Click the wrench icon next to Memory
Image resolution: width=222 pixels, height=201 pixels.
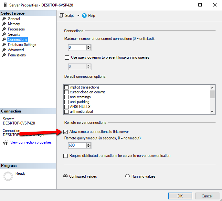pos(4,24)
